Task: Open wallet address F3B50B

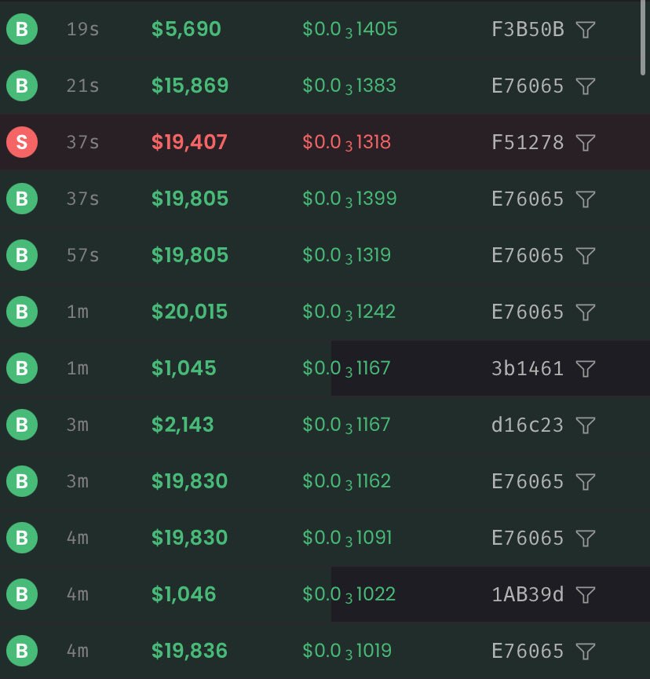Action: tap(528, 30)
